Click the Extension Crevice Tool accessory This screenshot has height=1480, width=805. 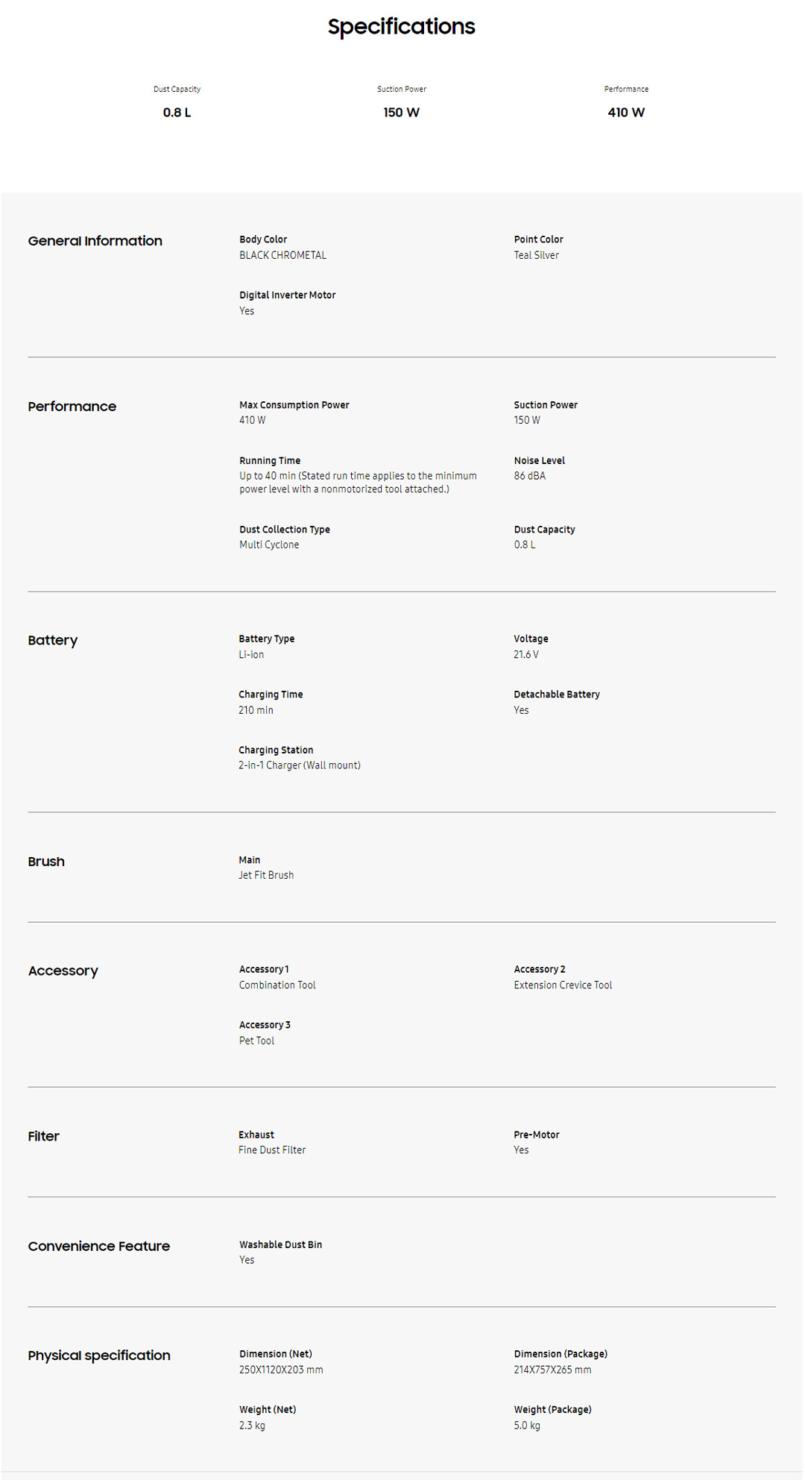[563, 985]
